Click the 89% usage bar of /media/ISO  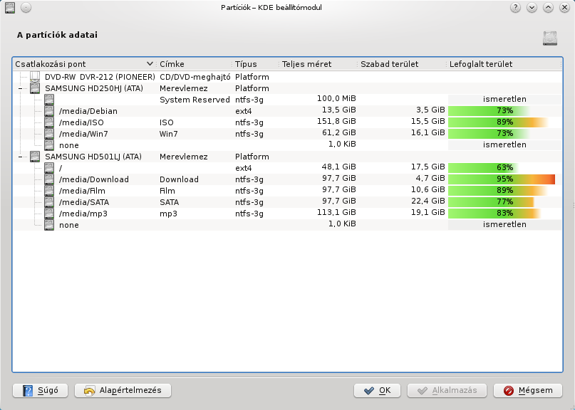(504, 122)
